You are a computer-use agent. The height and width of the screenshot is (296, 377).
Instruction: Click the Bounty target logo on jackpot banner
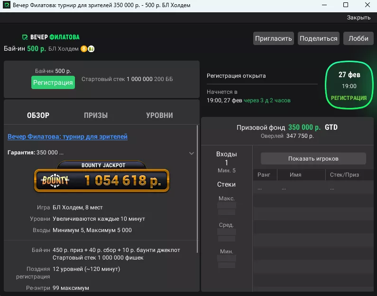(55, 180)
